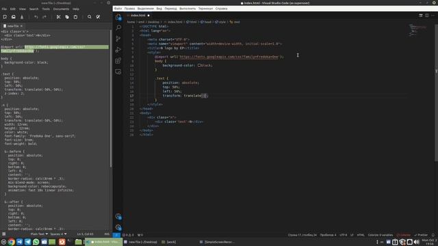The image size is (438, 246).
Task: Click the find magnifier icon in text editor
Action: [x=90, y=17]
